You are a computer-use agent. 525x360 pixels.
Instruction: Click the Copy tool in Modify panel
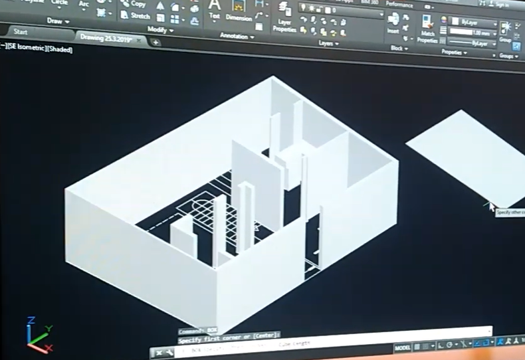pos(134,4)
